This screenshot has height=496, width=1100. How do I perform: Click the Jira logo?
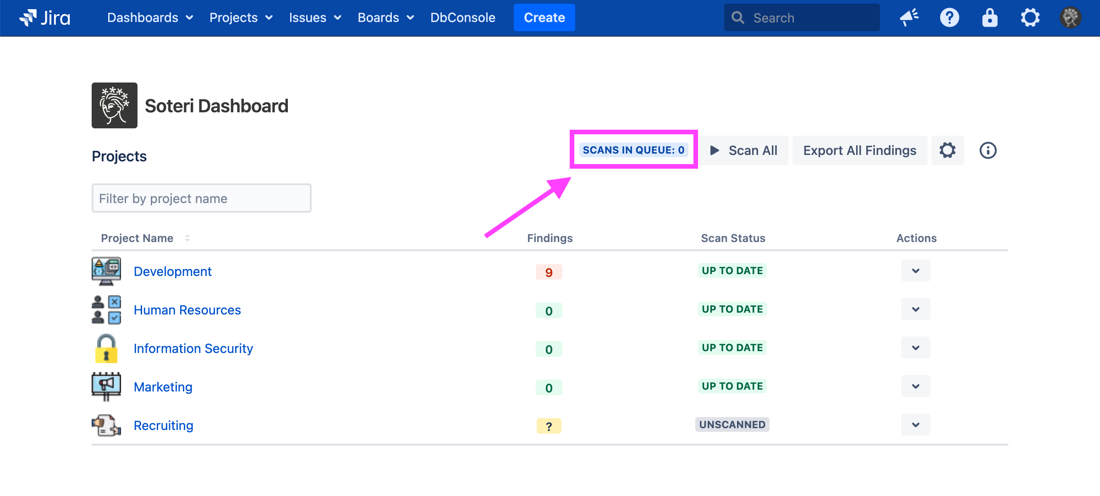tap(45, 18)
